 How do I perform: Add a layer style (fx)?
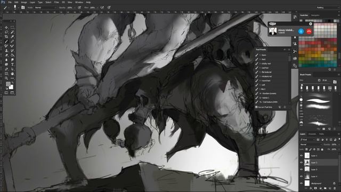point(311,188)
